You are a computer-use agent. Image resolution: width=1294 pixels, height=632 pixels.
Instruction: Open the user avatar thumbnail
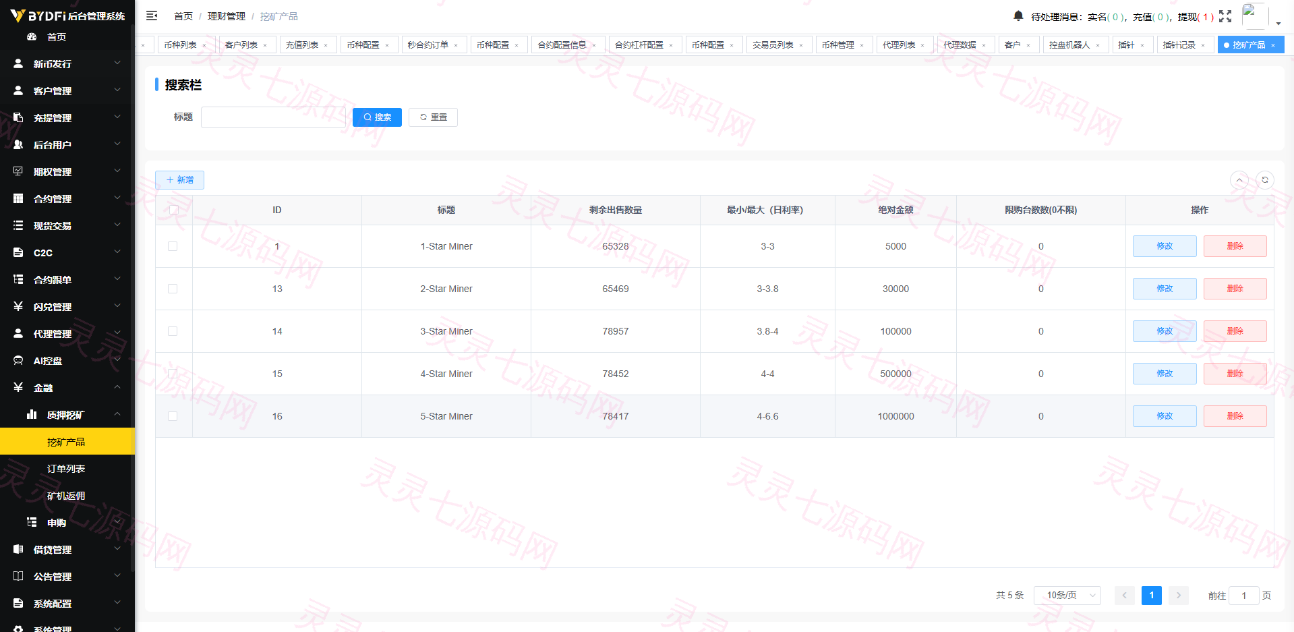(x=1255, y=16)
